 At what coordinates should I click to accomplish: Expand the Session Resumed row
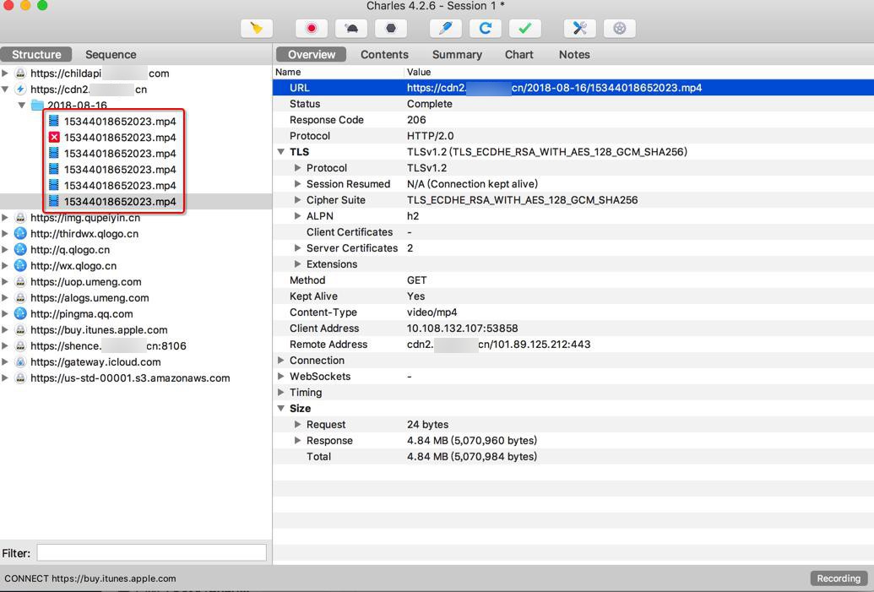coord(297,184)
